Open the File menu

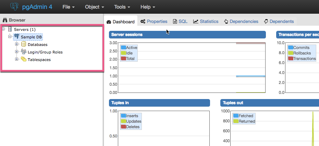69,7
